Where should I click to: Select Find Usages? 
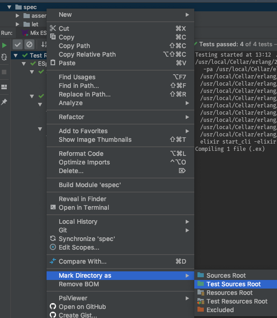pyautogui.click(x=120, y=77)
